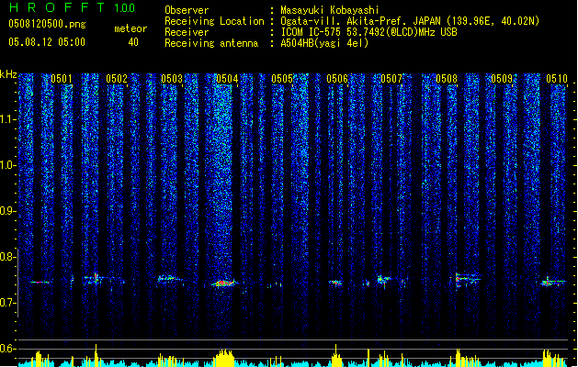This screenshot has height=367, width=578.
Task: Click the 0505 time marker
Action: (282, 79)
